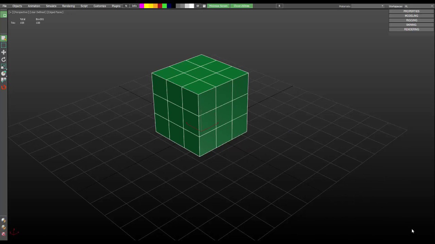Expand the PROPERTIES panel

411,11
